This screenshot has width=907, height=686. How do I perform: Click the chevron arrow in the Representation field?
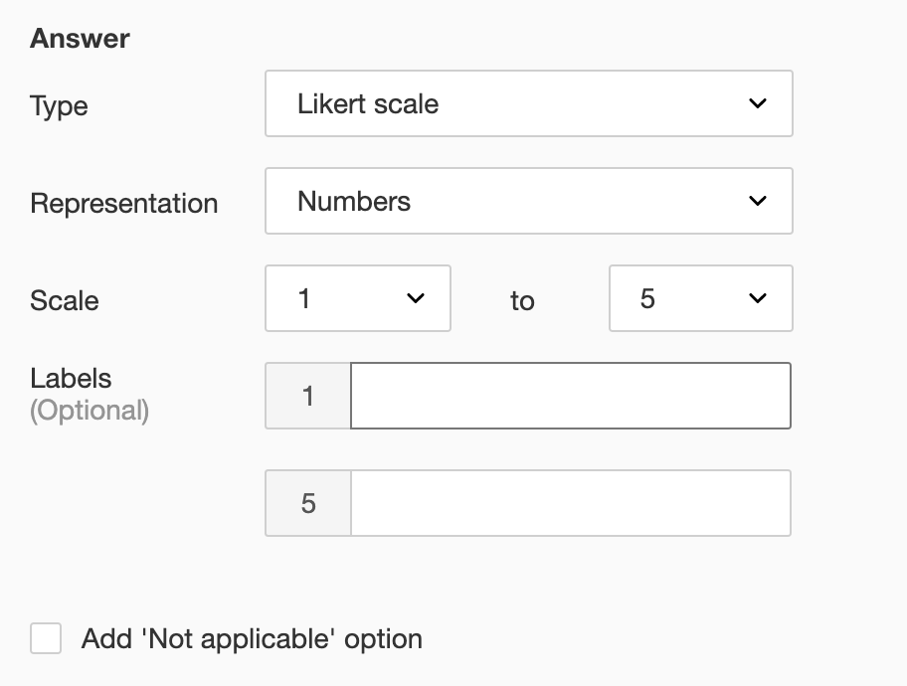(x=758, y=201)
